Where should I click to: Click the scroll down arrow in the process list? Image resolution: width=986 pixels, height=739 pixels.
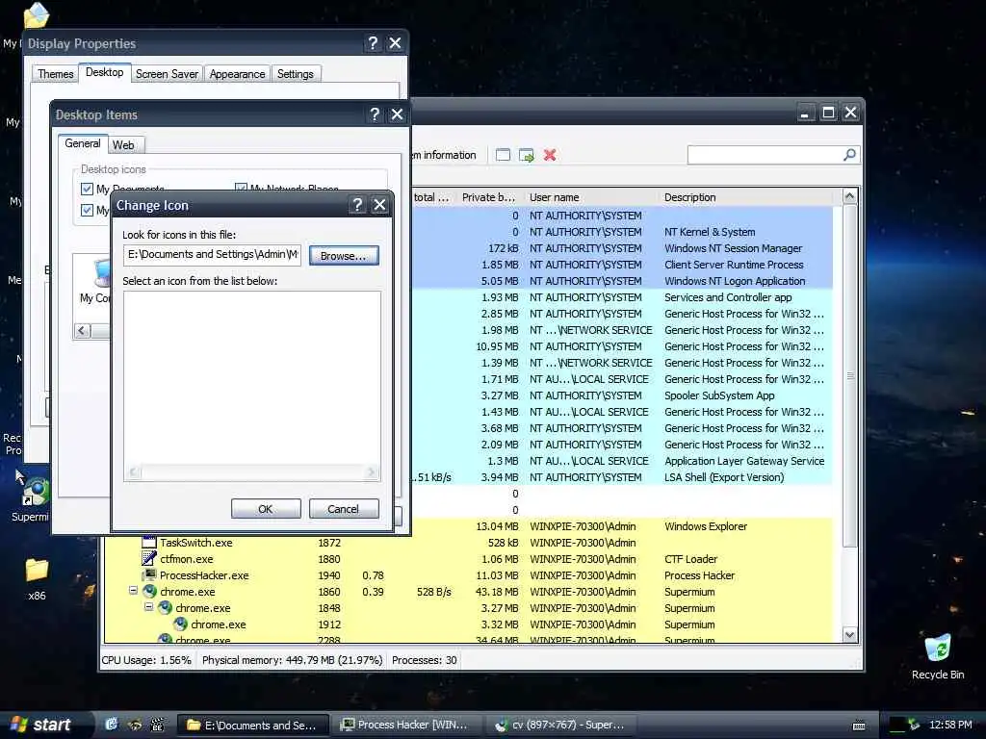click(849, 635)
